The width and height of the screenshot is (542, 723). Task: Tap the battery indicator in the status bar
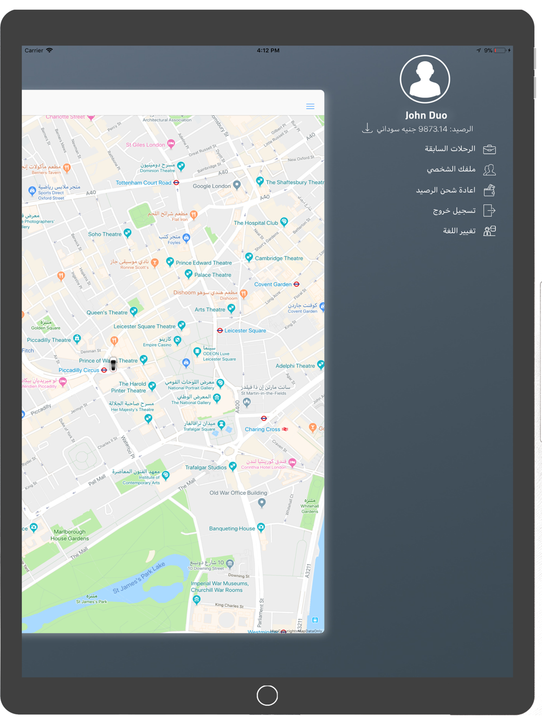click(500, 50)
